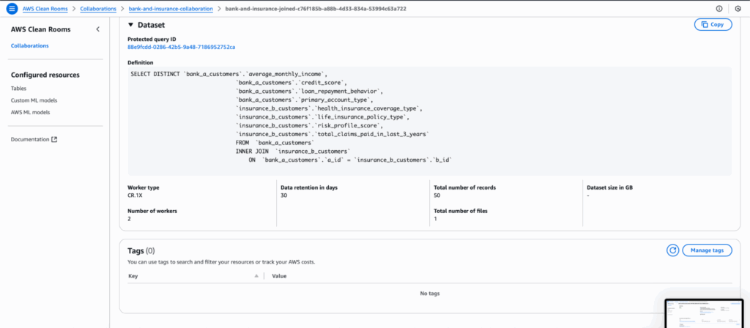Click the AWS Clean Rooms sidebar title
The image size is (750, 328).
pos(41,29)
